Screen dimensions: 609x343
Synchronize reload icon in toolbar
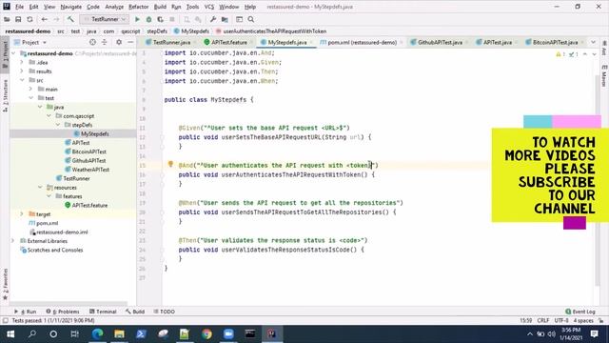pos(29,19)
